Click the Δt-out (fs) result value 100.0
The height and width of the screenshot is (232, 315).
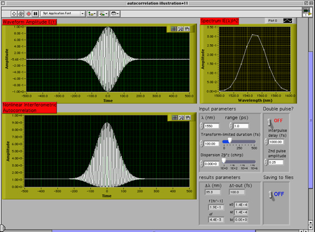[x=237, y=192]
